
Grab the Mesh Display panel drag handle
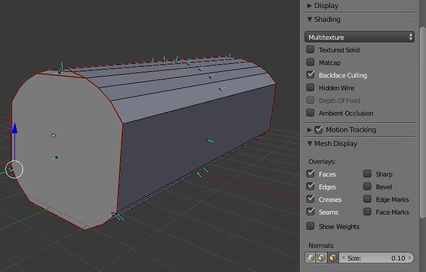tap(410, 144)
